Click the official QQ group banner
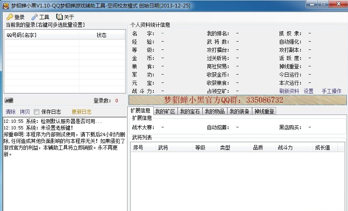Image resolution: width=348 pixels, height=211 pixels. tap(238, 100)
